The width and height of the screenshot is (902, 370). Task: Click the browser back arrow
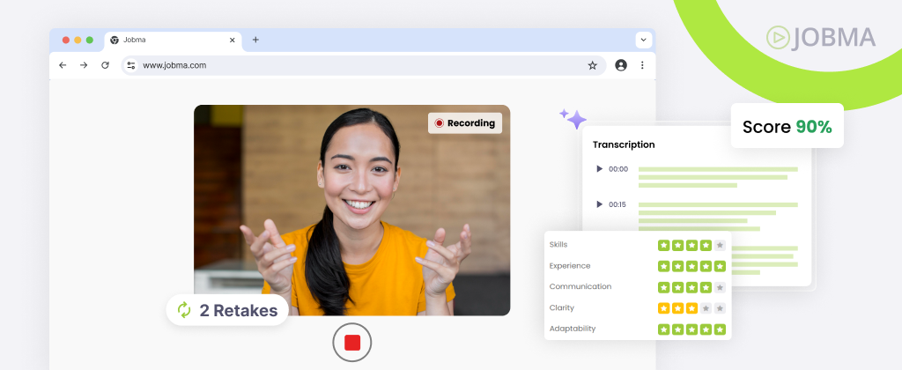tap(63, 65)
